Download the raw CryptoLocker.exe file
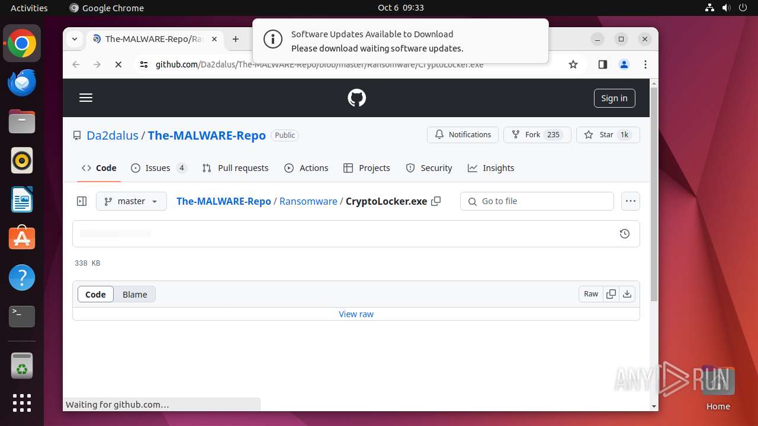Image resolution: width=758 pixels, height=426 pixels. (627, 294)
